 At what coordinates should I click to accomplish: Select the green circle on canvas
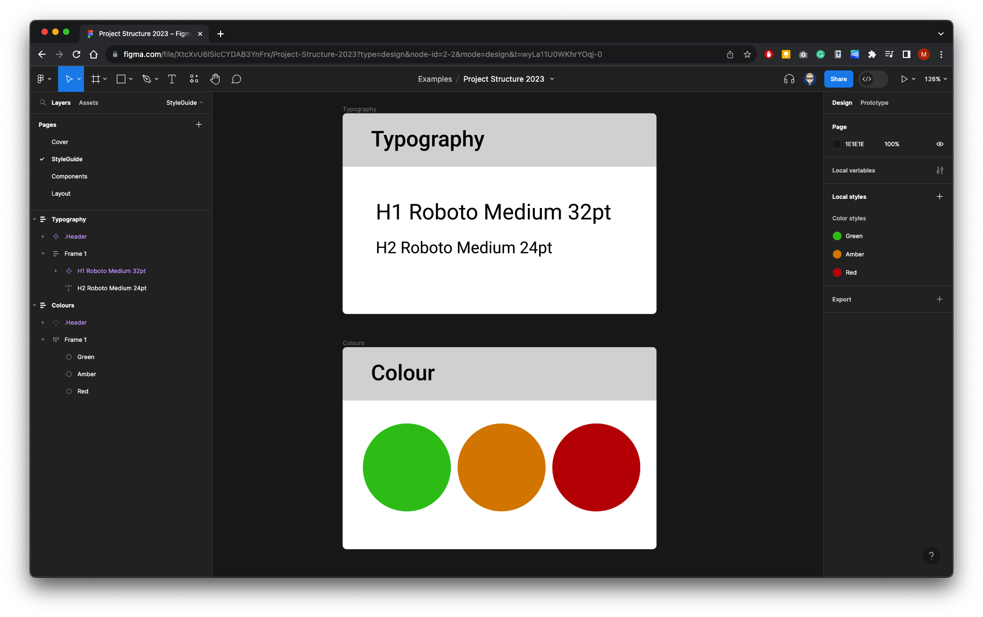point(407,468)
